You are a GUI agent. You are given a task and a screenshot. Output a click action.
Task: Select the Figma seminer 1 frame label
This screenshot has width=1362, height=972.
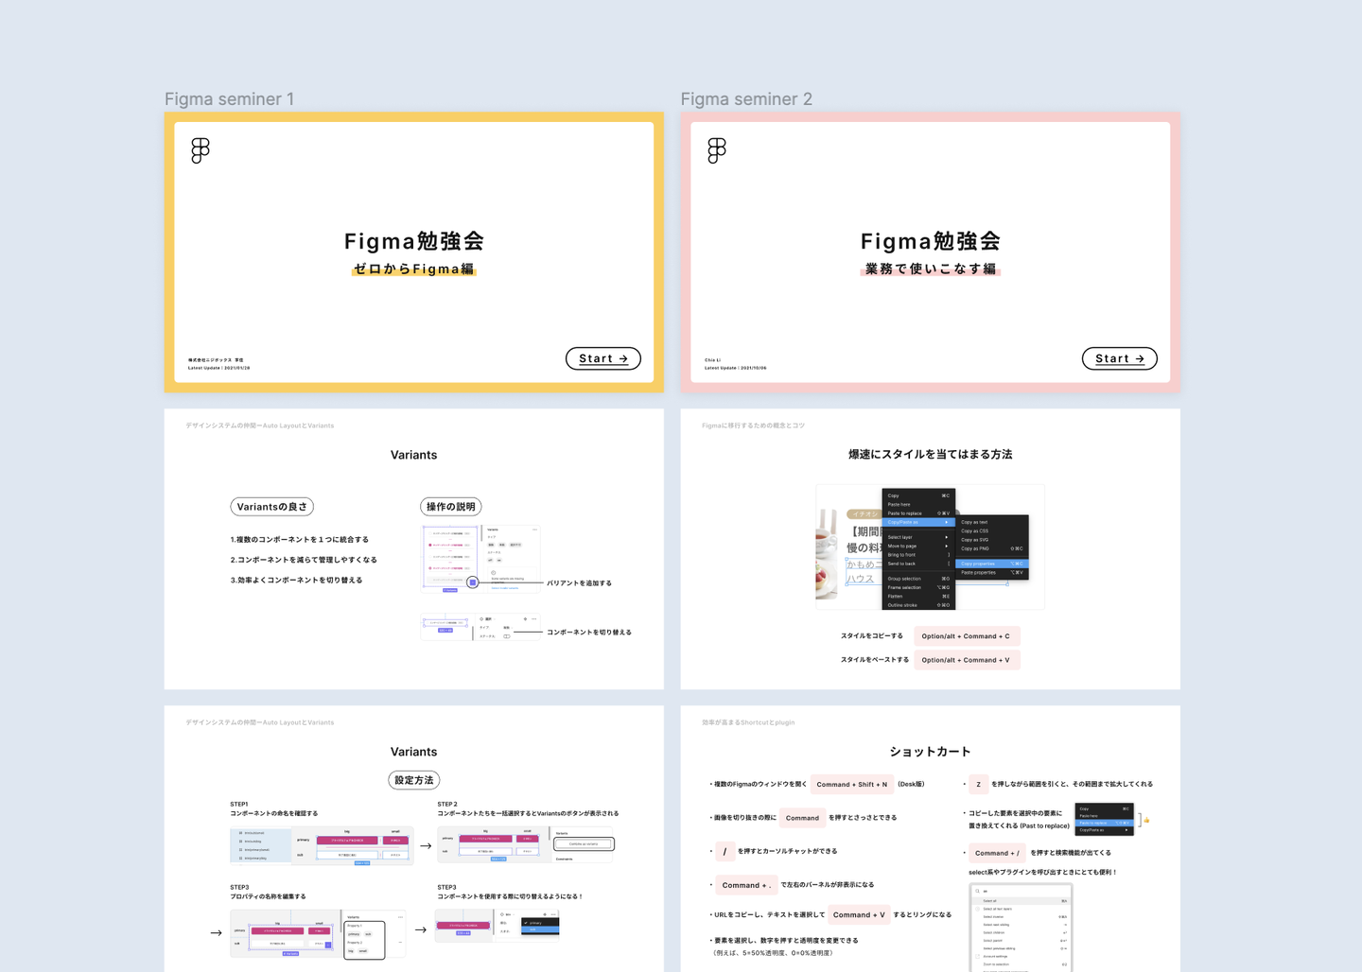point(229,99)
